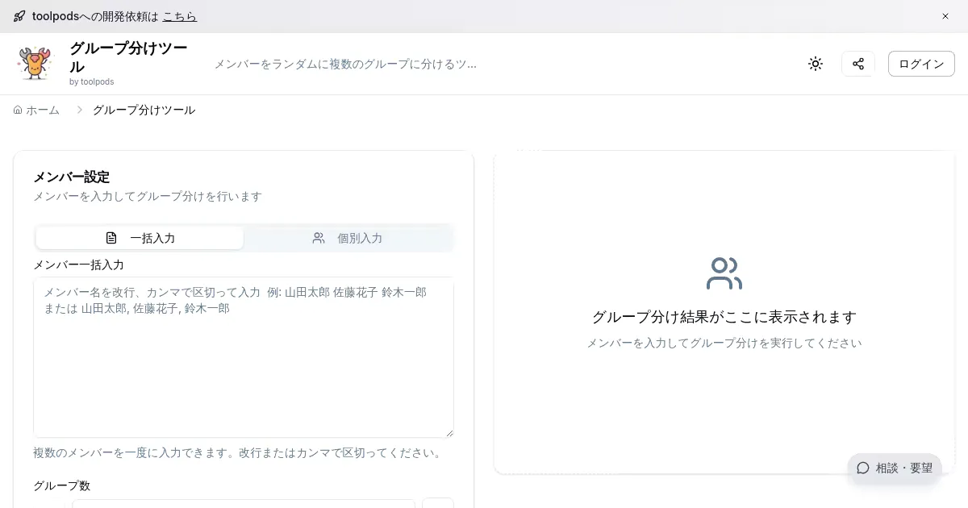Viewport: 968px width, 508px height.
Task: Toggle the light/dark theme sun icon
Action: (816, 64)
